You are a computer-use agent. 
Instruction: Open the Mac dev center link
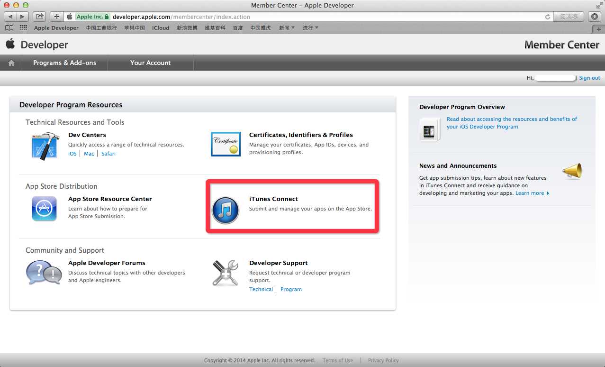89,154
